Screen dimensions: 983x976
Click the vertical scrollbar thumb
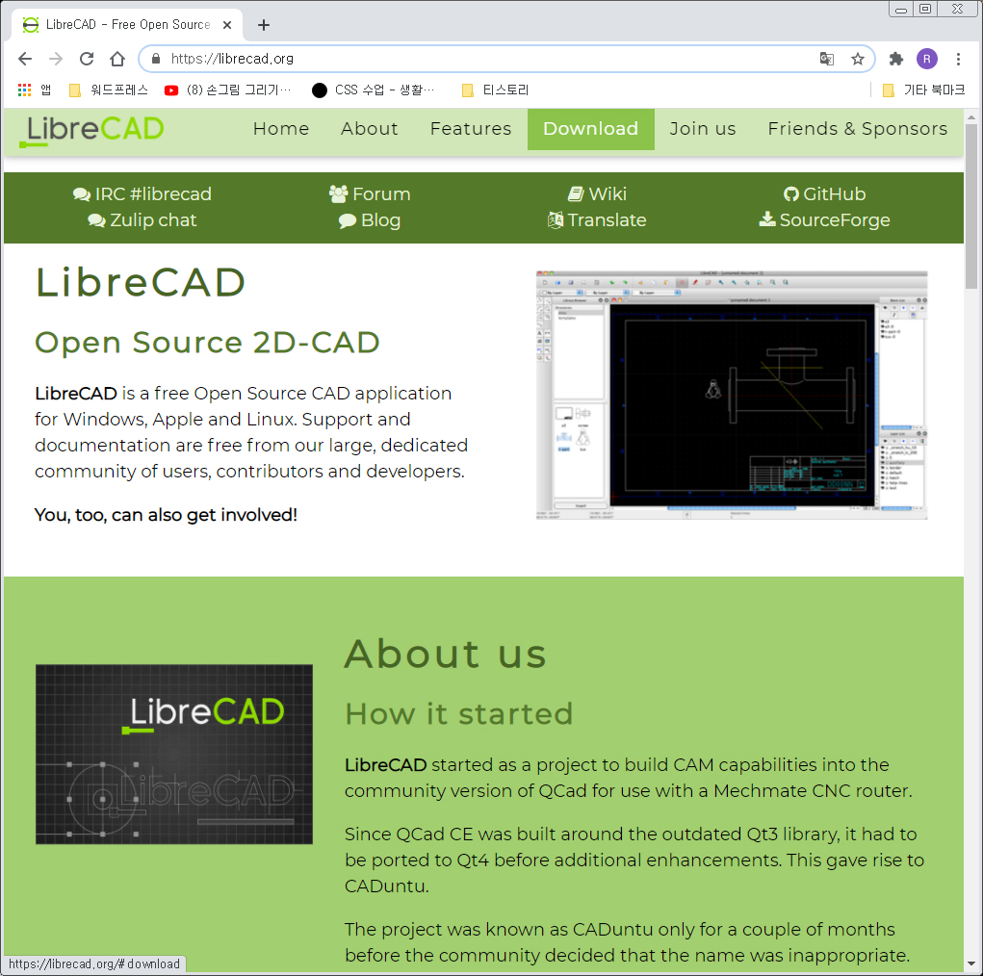971,207
